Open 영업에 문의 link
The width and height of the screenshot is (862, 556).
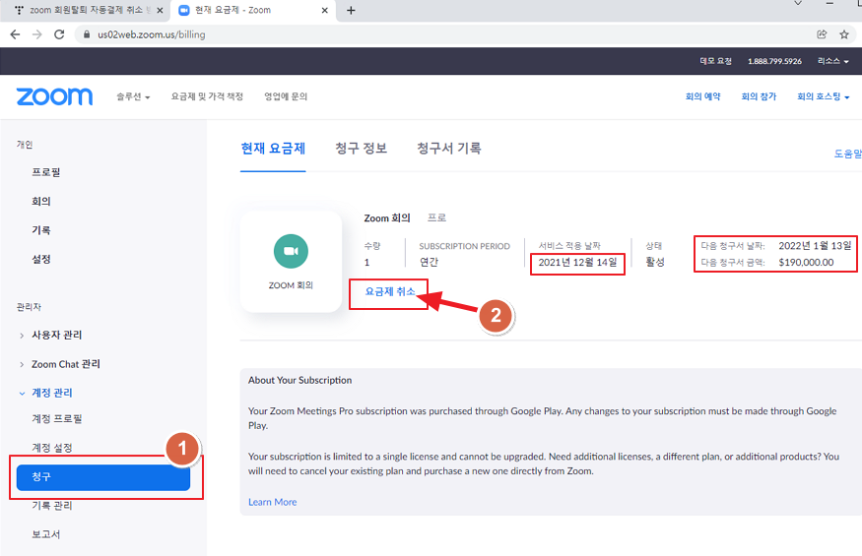pos(286,96)
